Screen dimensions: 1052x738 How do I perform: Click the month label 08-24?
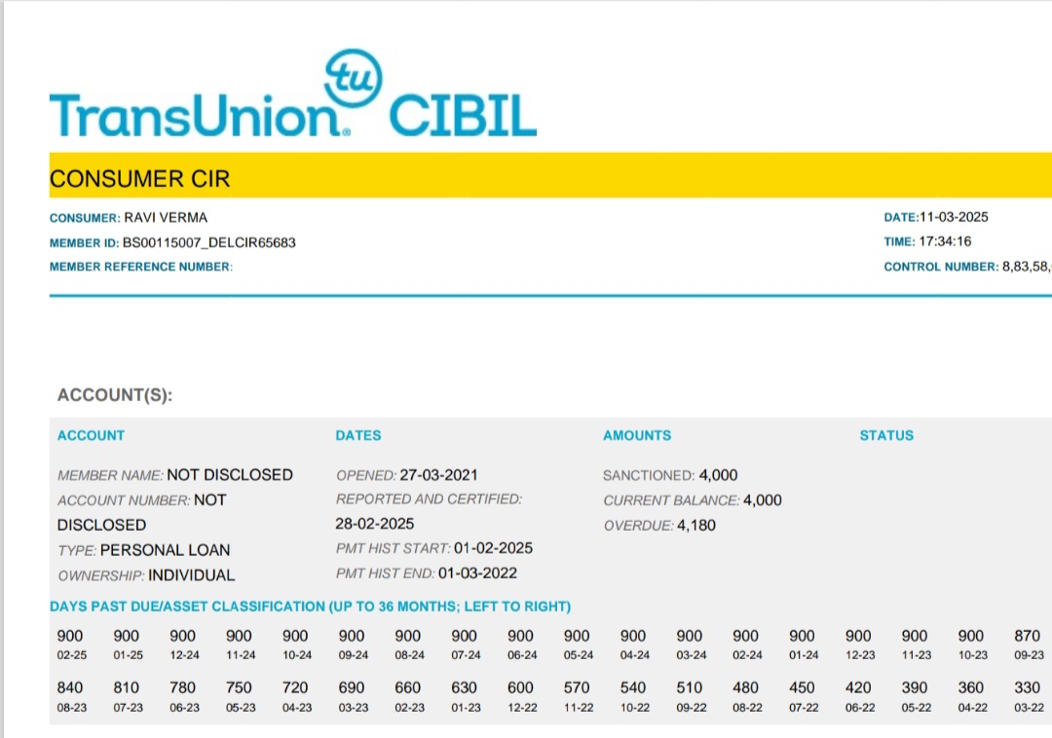pyautogui.click(x=410, y=655)
